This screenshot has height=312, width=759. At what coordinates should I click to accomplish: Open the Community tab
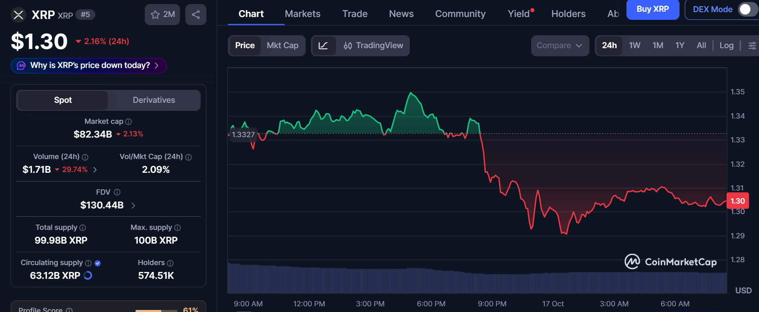click(x=460, y=14)
